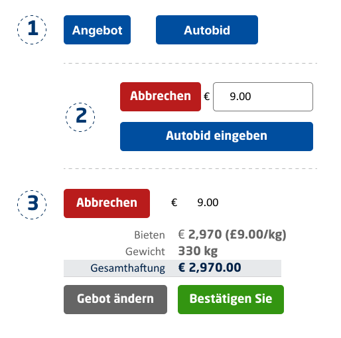Focus the 9.00 euro amount input field
This screenshot has height=338, width=341.
click(x=263, y=97)
